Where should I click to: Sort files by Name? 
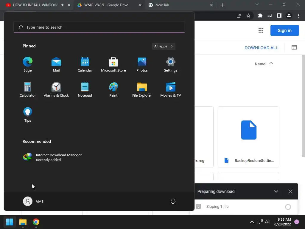coord(260,64)
